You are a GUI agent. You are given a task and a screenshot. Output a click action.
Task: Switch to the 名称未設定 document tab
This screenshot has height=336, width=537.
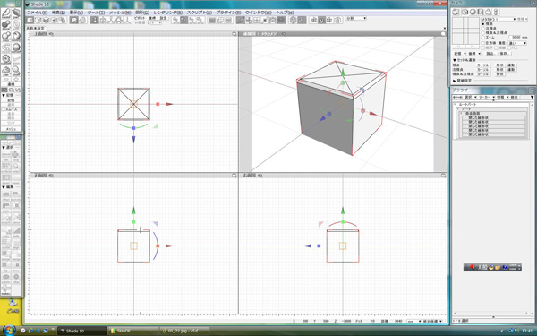click(35, 29)
